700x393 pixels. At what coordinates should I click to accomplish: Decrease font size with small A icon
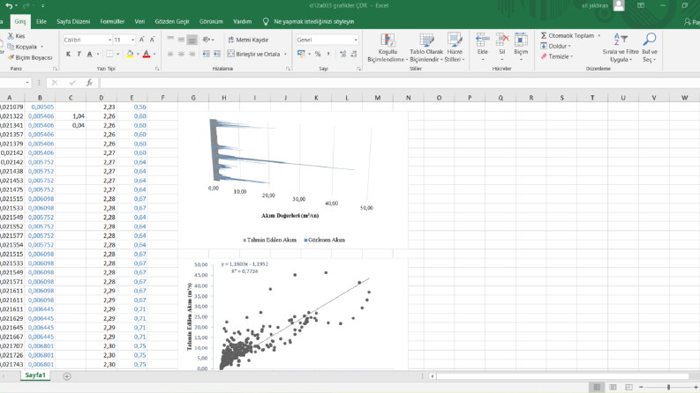pos(152,40)
